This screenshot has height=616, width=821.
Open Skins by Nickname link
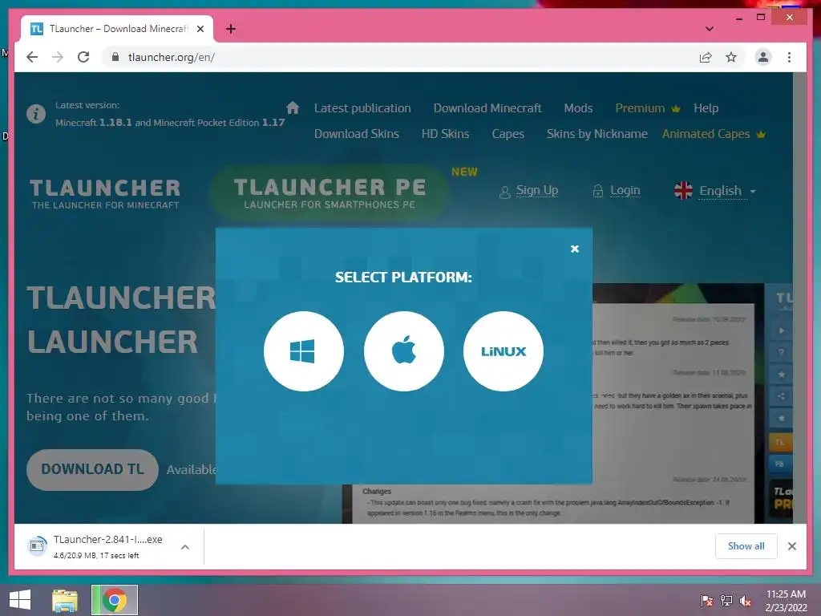(x=597, y=134)
